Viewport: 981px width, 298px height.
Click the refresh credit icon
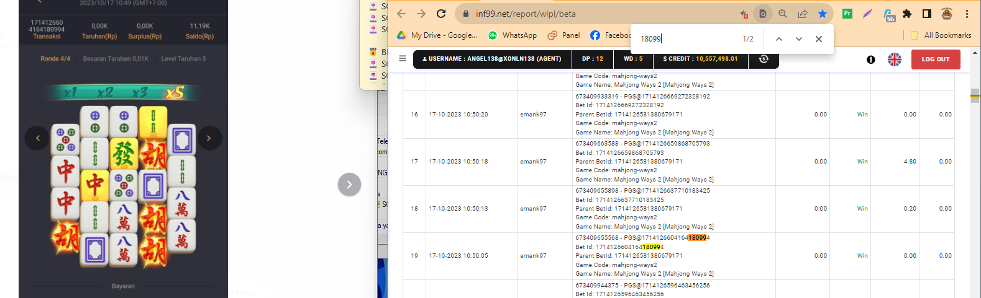coord(764,59)
